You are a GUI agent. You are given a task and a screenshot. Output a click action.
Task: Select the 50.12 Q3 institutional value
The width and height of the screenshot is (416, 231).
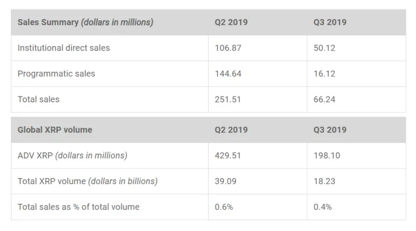(x=325, y=48)
